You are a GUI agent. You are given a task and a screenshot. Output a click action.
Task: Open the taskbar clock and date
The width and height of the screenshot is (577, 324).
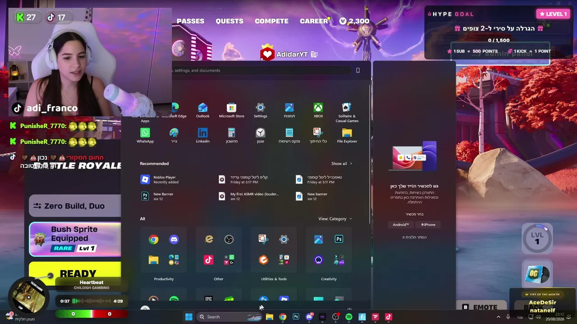[554, 317]
